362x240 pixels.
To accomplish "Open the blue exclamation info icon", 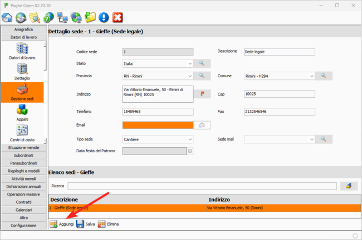I will [104, 18].
